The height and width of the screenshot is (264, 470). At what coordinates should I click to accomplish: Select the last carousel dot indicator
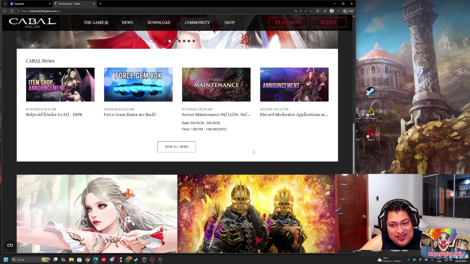194,41
